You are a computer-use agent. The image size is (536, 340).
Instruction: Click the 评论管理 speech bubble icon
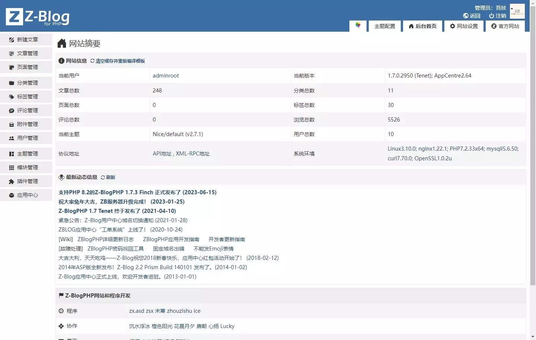click(12, 110)
